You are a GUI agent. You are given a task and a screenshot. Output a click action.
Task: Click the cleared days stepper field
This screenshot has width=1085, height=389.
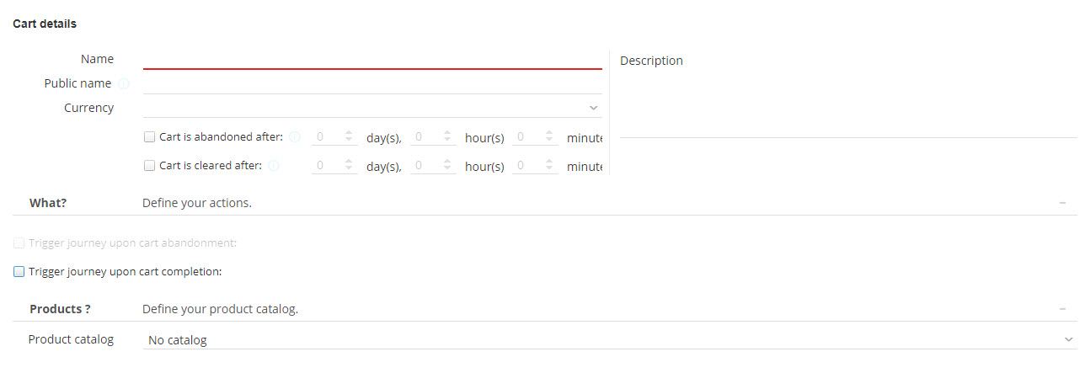[327, 166]
